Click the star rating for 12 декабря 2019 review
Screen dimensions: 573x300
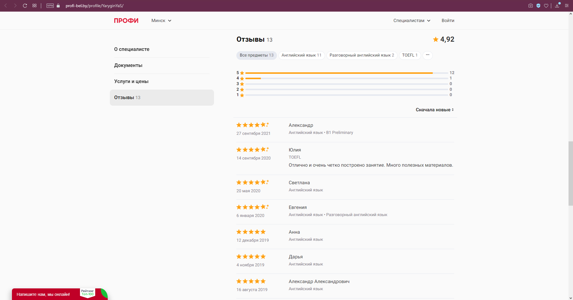click(251, 232)
